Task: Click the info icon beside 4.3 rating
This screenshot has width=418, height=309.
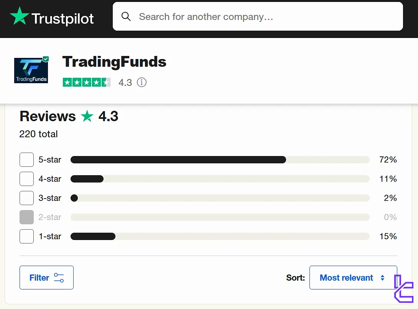Action: pyautogui.click(x=142, y=82)
